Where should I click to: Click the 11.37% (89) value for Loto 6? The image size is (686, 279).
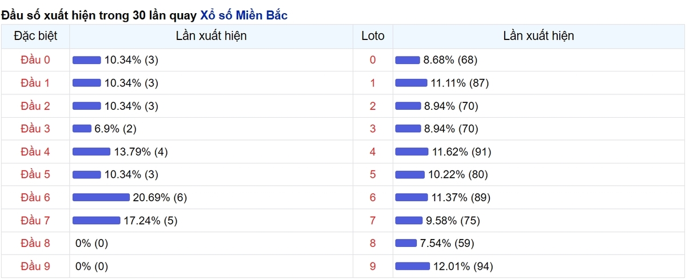pos(460,197)
